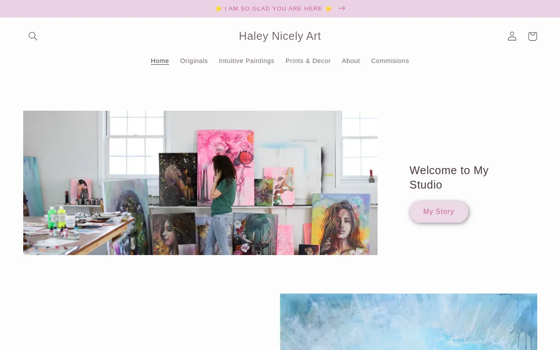The image size is (560, 350).
Task: Click the left star emoji in the banner
Action: [x=219, y=8]
